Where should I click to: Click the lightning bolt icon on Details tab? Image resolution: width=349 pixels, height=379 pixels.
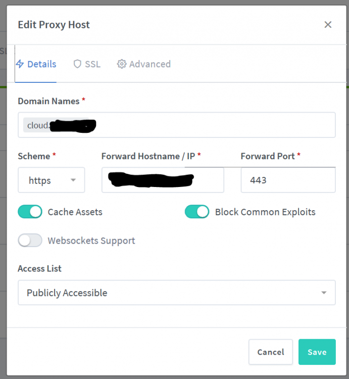pos(20,64)
